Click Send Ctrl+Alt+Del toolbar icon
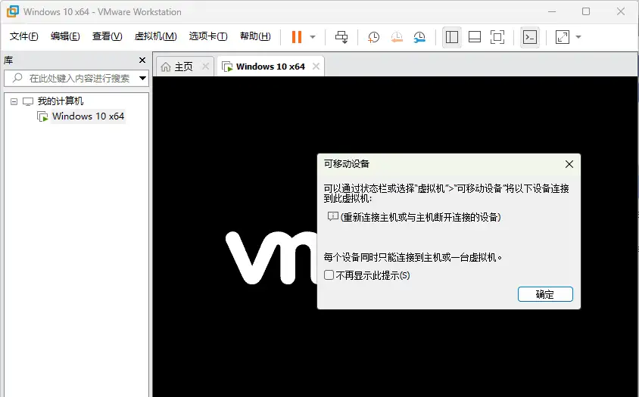The image size is (639, 397). [x=341, y=37]
